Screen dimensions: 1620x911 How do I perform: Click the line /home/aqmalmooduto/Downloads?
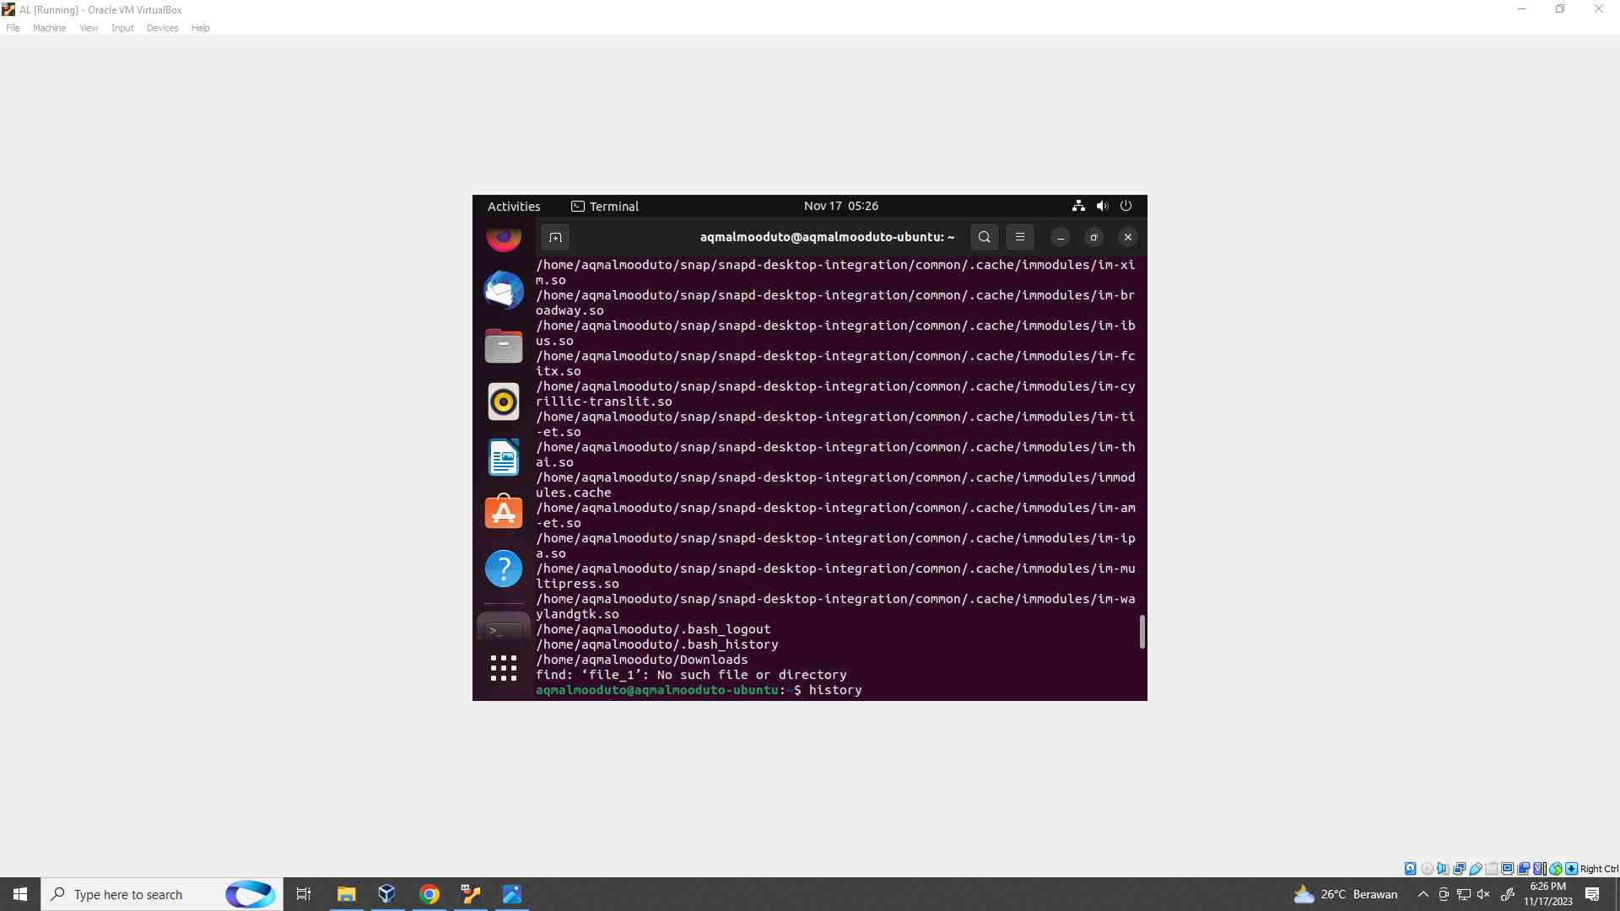pos(642,660)
